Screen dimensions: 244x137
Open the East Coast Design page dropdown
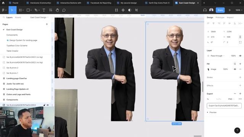[x=39, y=18]
